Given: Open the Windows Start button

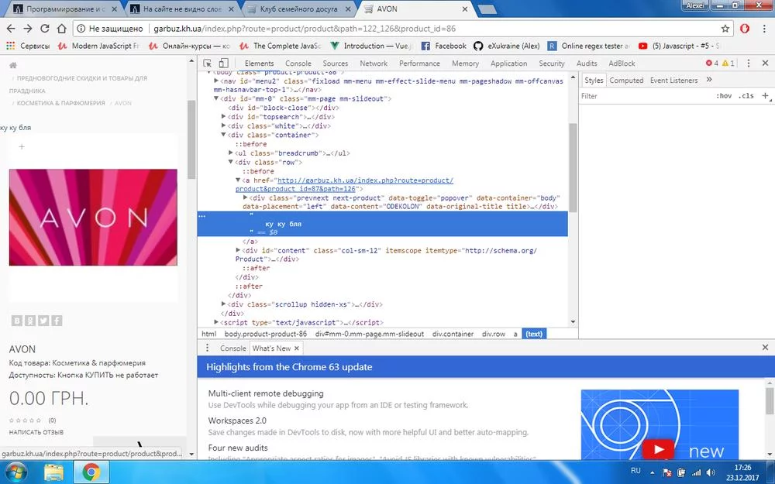Looking at the screenshot, I should (16, 472).
